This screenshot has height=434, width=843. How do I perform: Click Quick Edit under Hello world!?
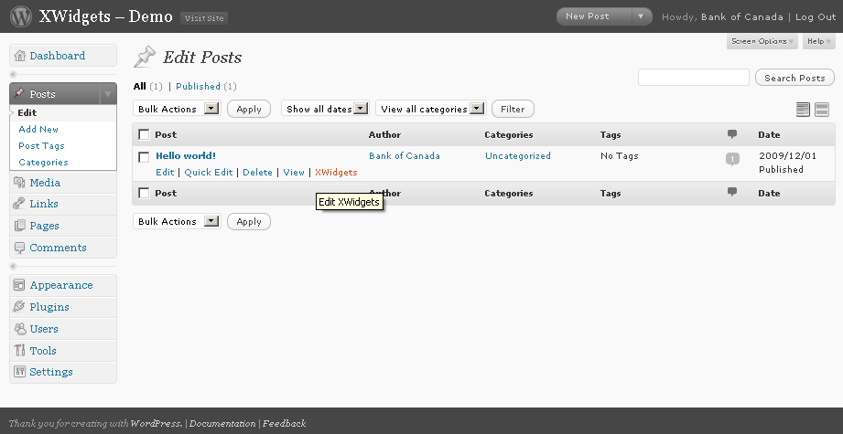(x=209, y=172)
